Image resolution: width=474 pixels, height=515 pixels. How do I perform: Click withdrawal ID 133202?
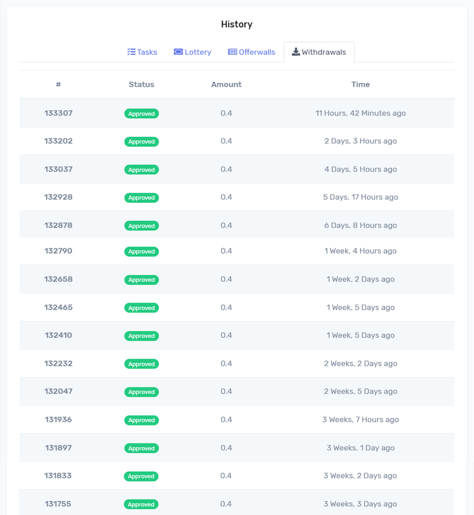click(58, 141)
